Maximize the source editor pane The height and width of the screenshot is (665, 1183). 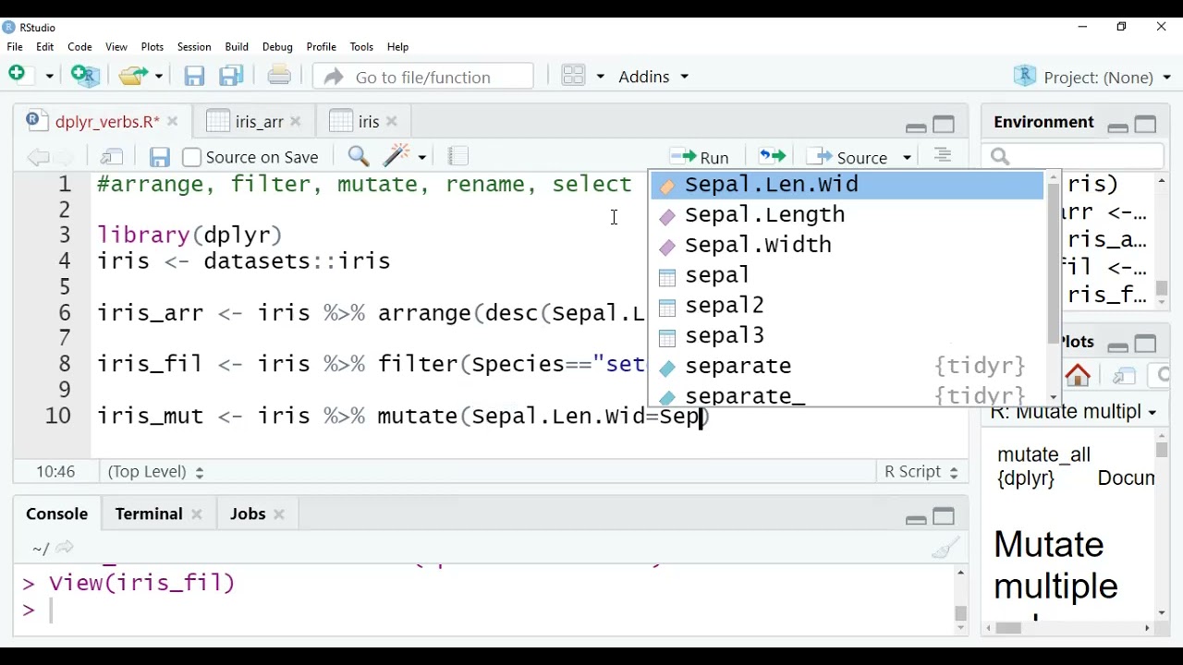click(945, 124)
